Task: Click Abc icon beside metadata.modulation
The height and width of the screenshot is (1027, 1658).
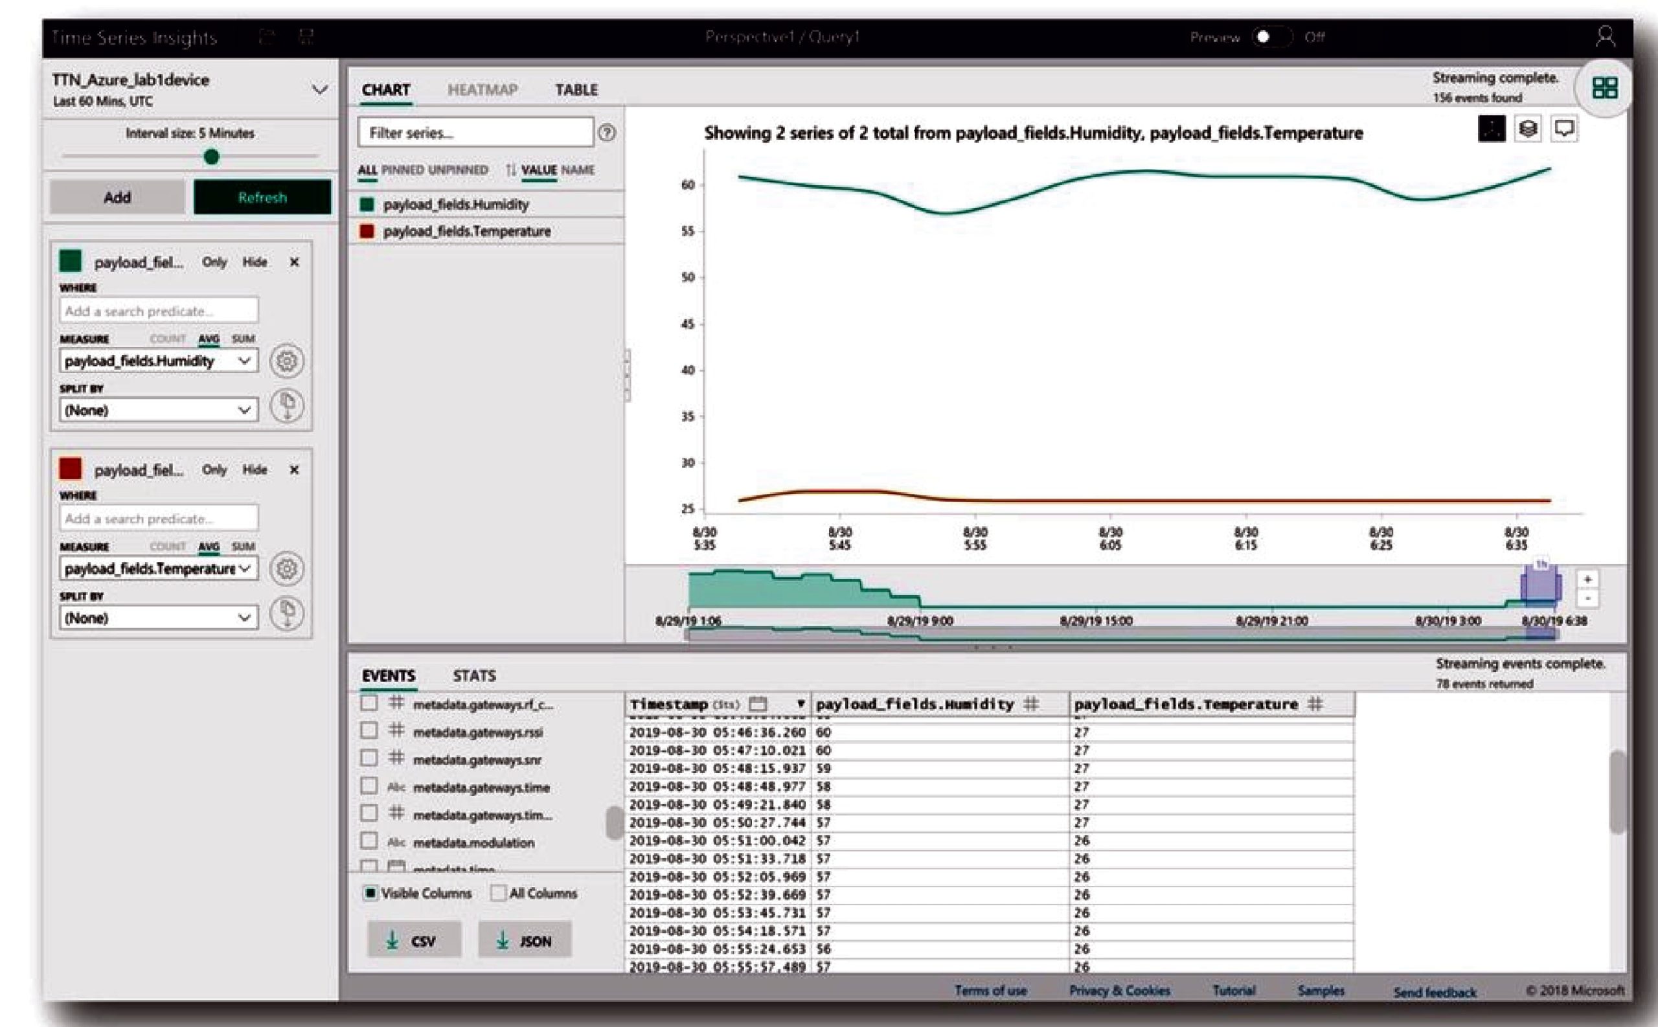Action: click(x=396, y=842)
